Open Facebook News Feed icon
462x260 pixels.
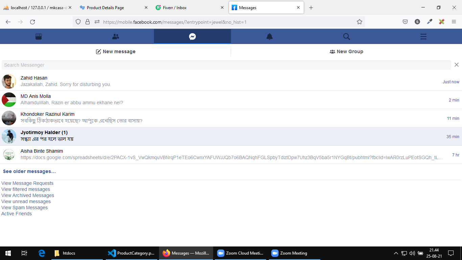point(39,37)
